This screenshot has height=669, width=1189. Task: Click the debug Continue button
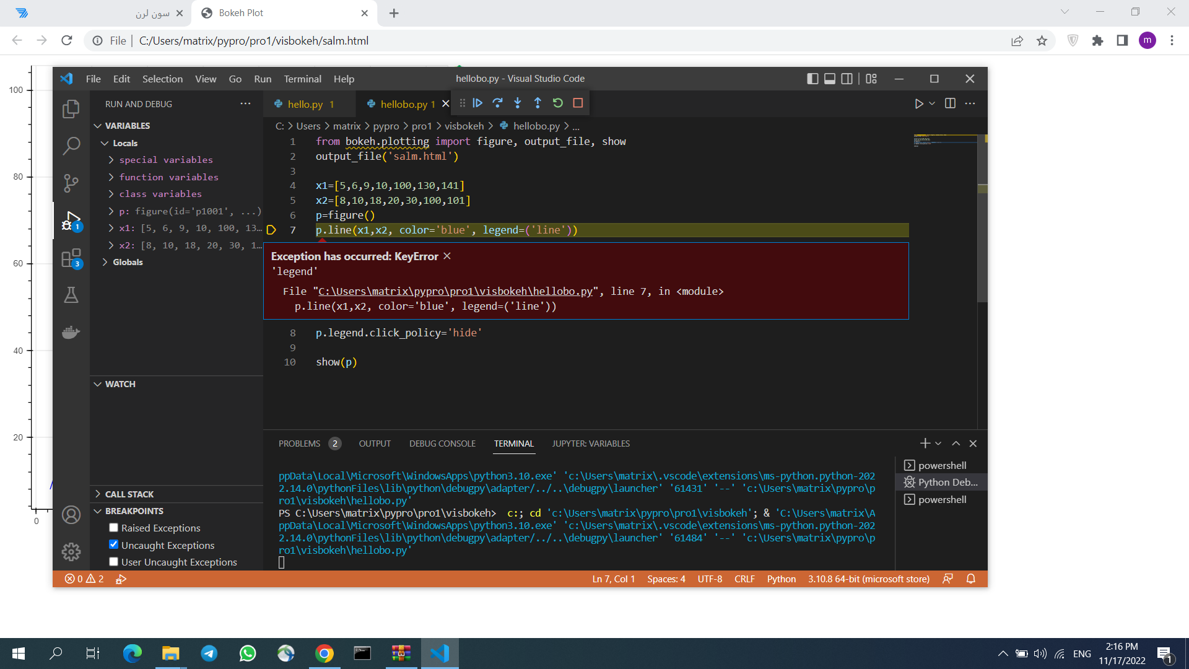[x=477, y=103]
